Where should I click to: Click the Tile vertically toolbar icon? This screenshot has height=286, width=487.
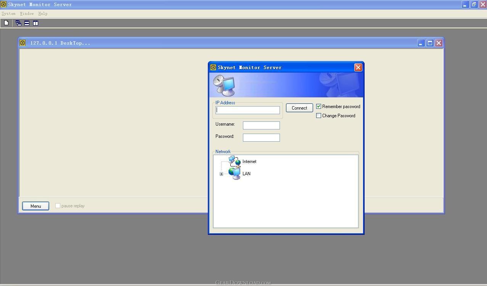35,23
